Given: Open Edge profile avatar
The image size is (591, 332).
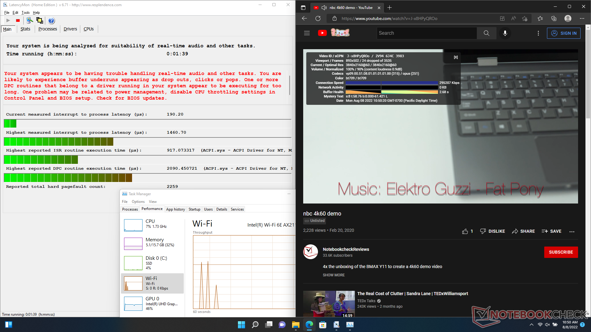Looking at the screenshot, I should pos(568,18).
